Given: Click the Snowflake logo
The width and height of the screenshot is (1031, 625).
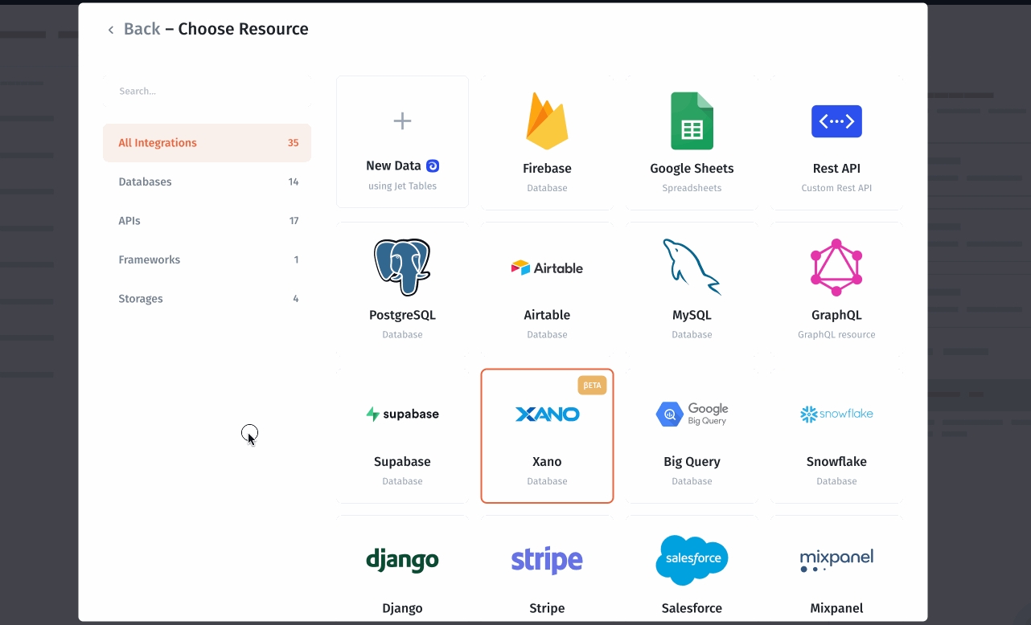Looking at the screenshot, I should [x=836, y=414].
